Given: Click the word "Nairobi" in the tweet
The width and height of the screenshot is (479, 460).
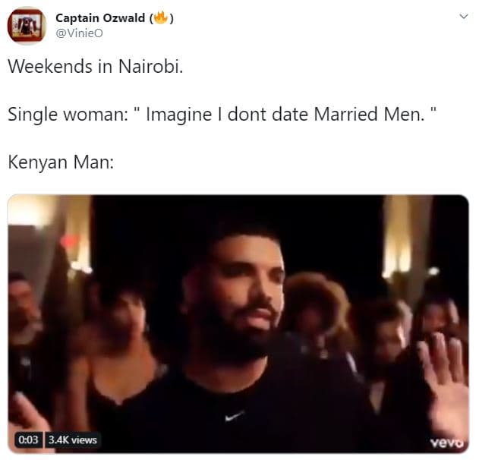Looking at the screenshot, I should tap(149, 66).
